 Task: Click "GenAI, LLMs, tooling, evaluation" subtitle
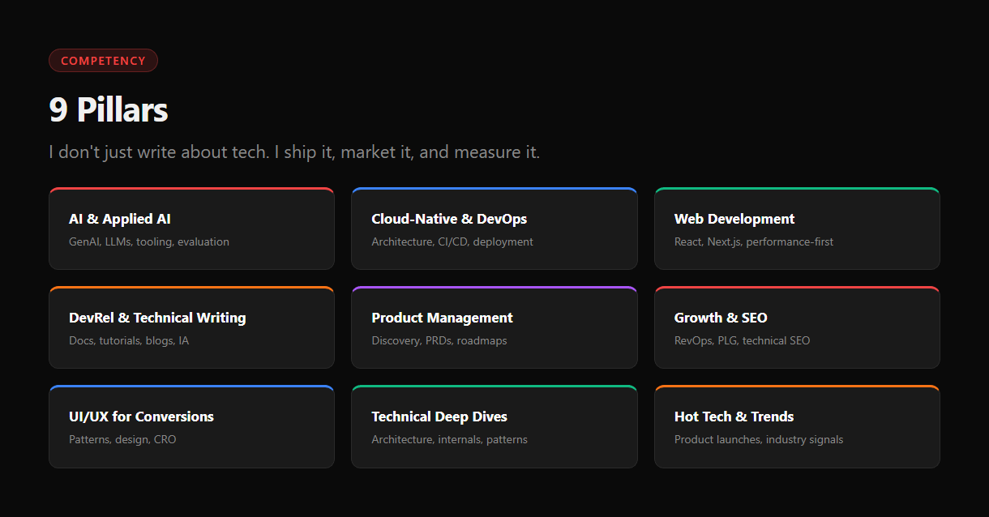click(x=149, y=241)
